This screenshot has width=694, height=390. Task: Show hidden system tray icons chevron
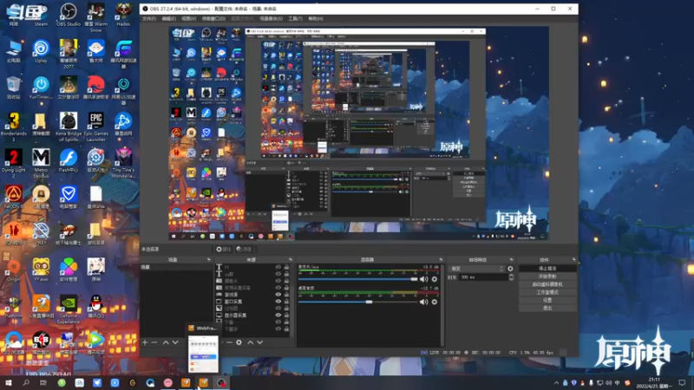[x=556, y=383]
